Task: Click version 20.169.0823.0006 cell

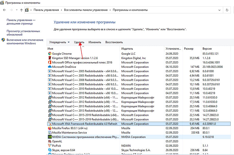Action: point(213,67)
